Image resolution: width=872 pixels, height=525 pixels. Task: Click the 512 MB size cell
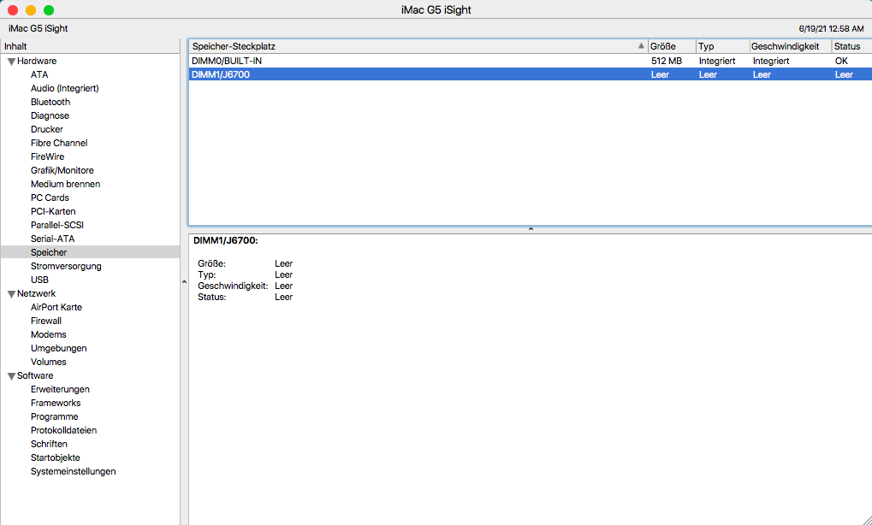tap(667, 61)
